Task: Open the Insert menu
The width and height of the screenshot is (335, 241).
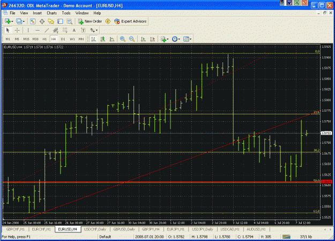Action: (x=37, y=13)
